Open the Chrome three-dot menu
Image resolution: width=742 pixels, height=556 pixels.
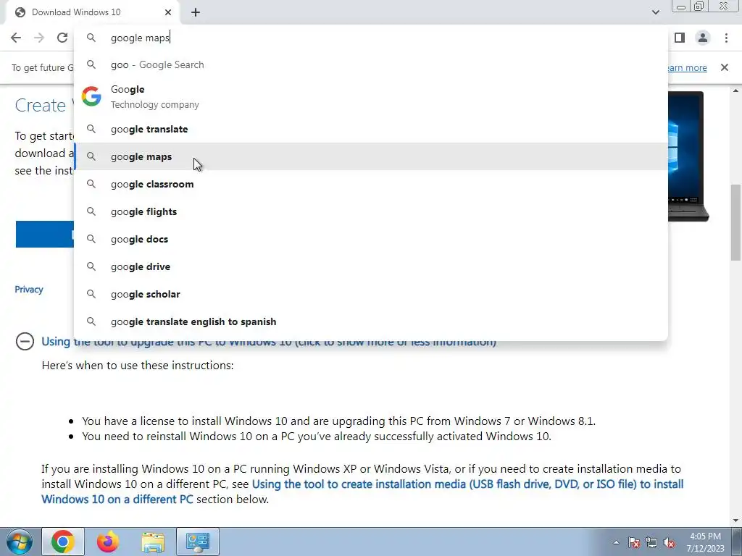[726, 38]
